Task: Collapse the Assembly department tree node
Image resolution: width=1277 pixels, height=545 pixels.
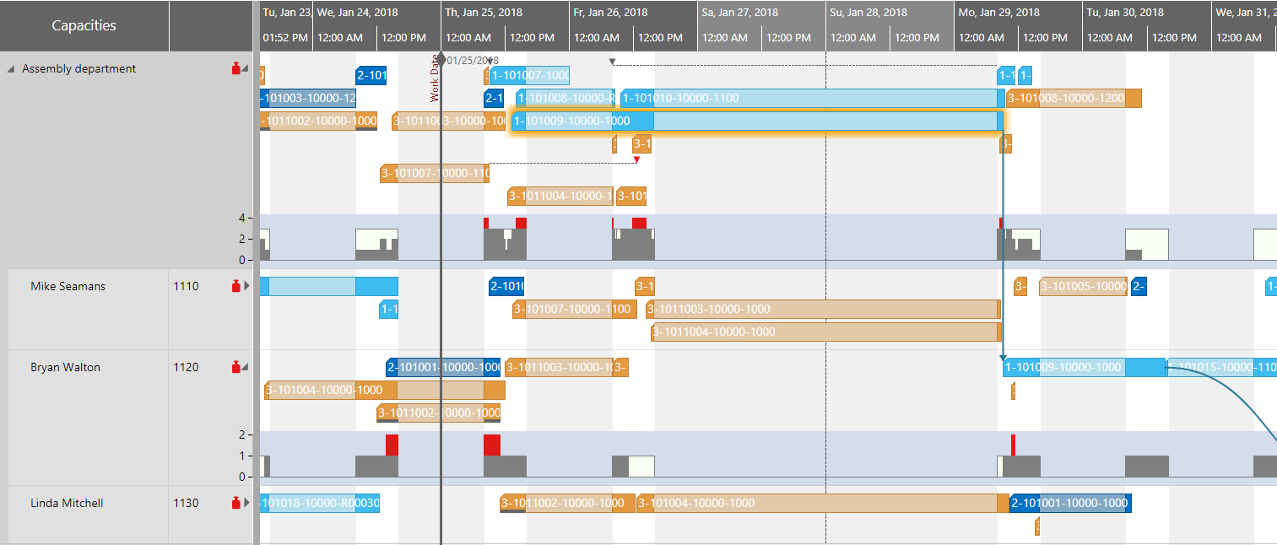Action: point(11,69)
